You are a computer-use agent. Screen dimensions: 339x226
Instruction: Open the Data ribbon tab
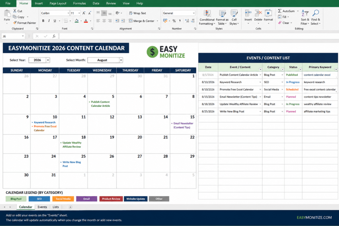(x=96, y=3)
